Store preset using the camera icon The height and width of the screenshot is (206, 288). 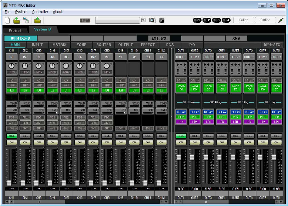(152, 20)
